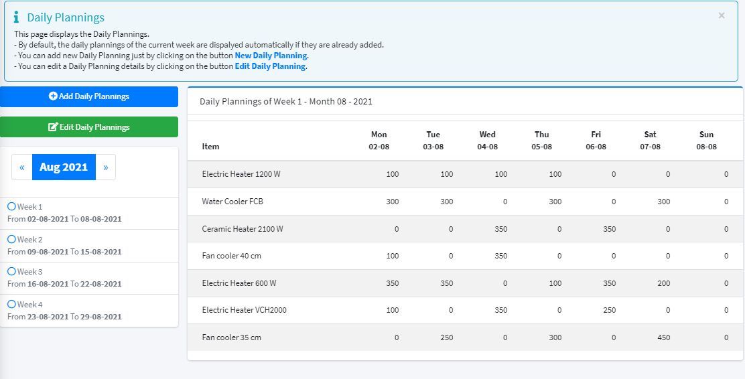Image resolution: width=745 pixels, height=379 pixels.
Task: Click the Mon 02-08 column header
Action: 379,141
